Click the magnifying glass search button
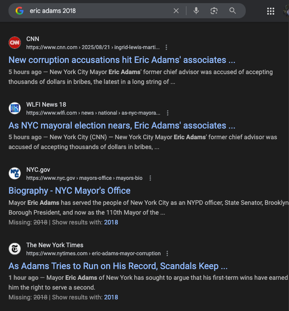 click(x=233, y=11)
